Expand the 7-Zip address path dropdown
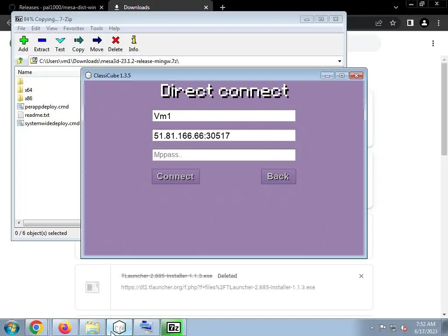 (339, 61)
